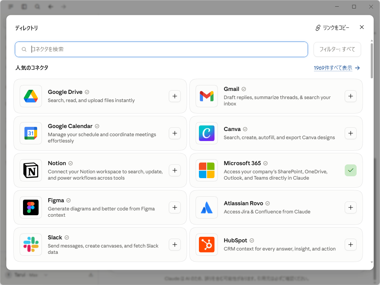Click verified badge next to Canva

pos(245,129)
